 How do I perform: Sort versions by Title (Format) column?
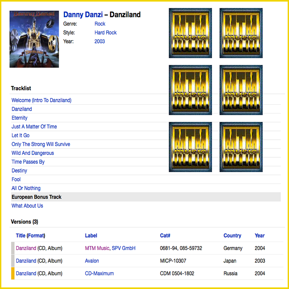pos(31,236)
